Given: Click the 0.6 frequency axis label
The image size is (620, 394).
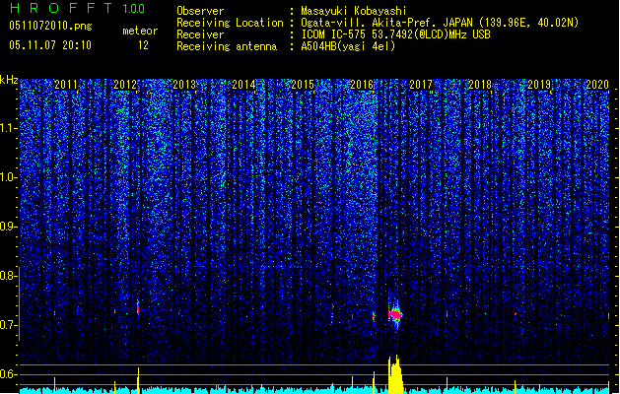Looking at the screenshot, I should tap(8, 374).
